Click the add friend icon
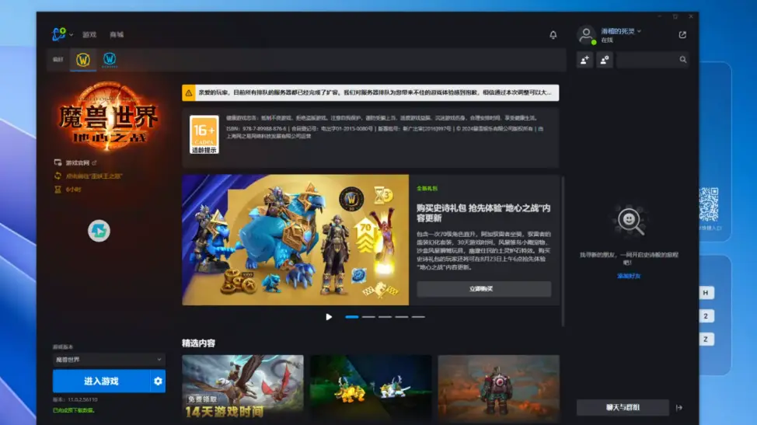 click(x=584, y=60)
